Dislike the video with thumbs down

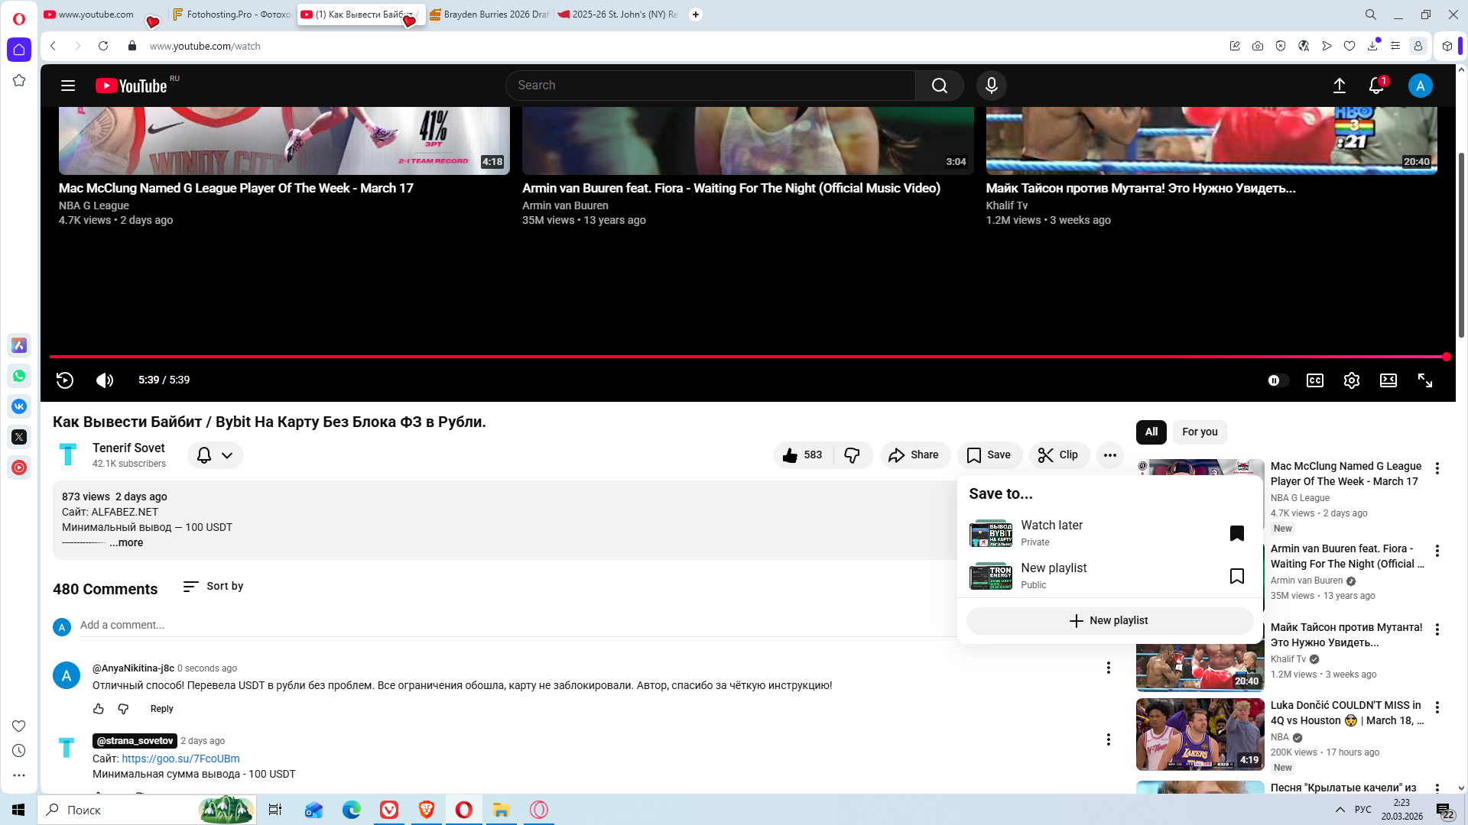[x=852, y=455]
